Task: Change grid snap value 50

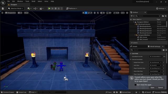Action: [104, 13]
